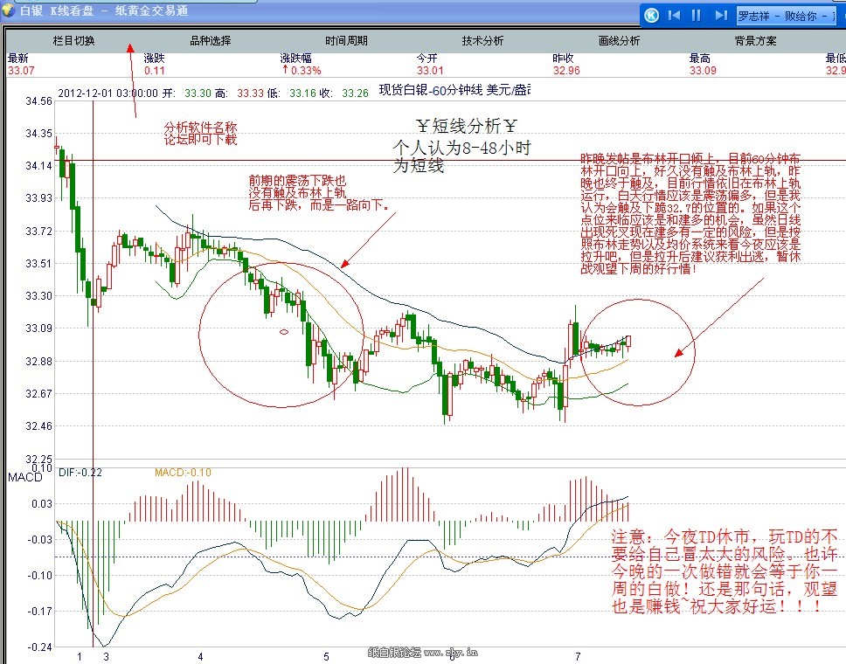Open the 画线分析 drawing menu
The height and width of the screenshot is (664, 846).
(619, 41)
